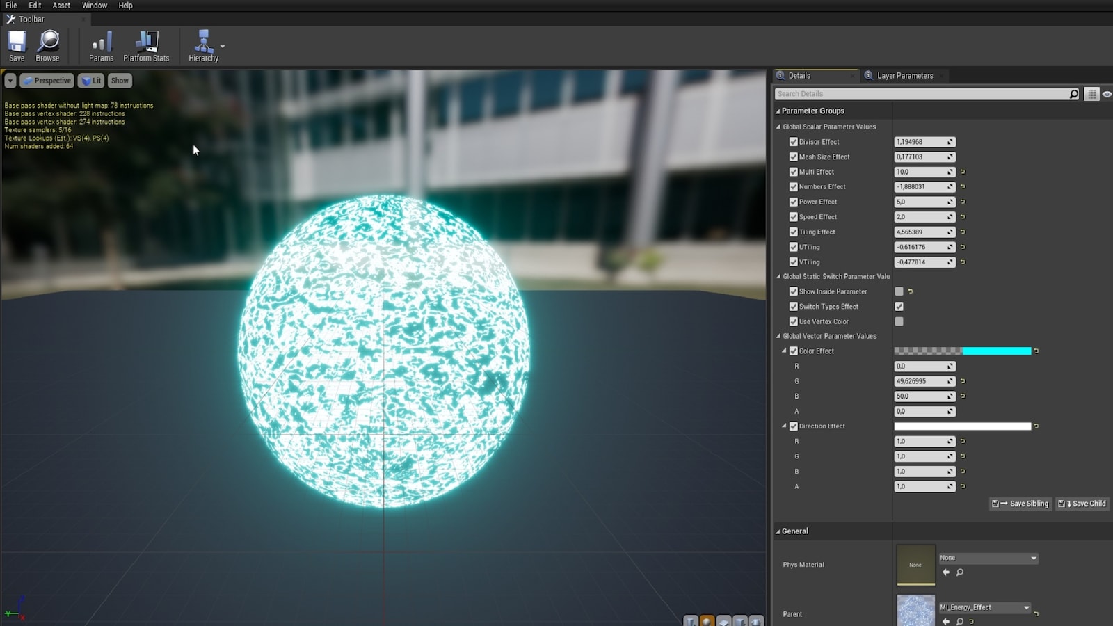Enable the Use Vertex Color checkbox

pos(898,321)
